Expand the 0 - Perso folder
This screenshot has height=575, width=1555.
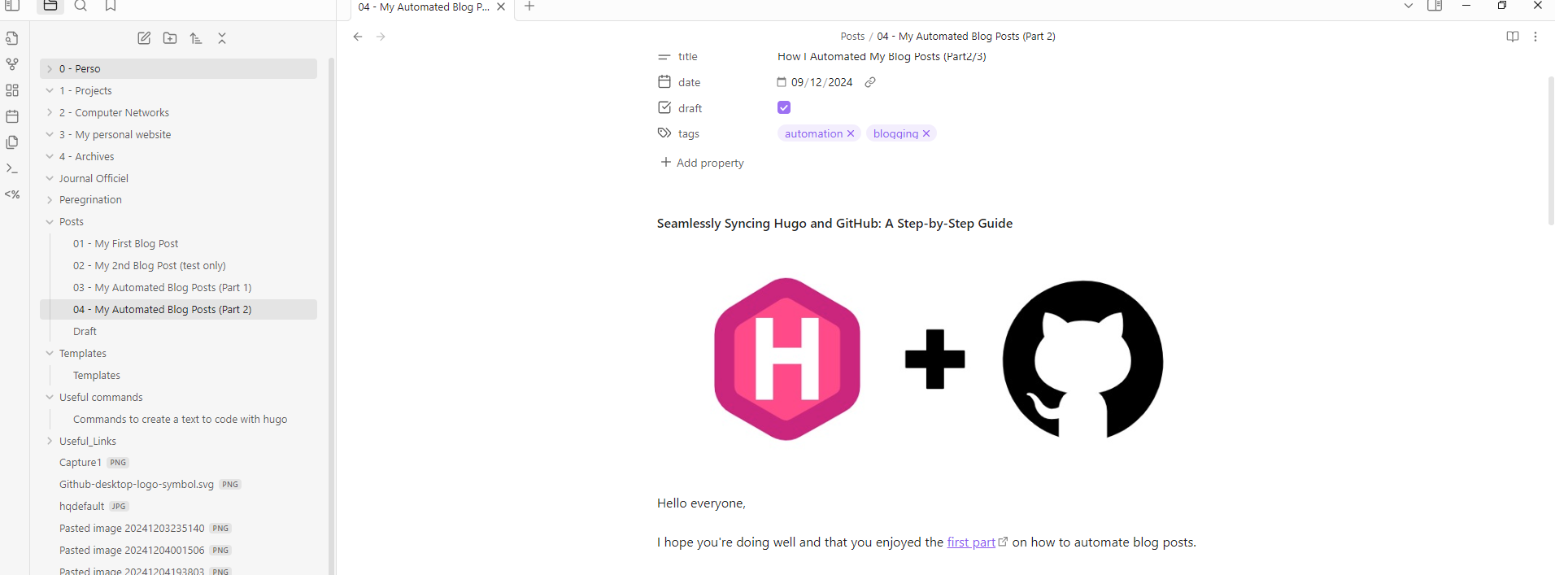tap(80, 69)
